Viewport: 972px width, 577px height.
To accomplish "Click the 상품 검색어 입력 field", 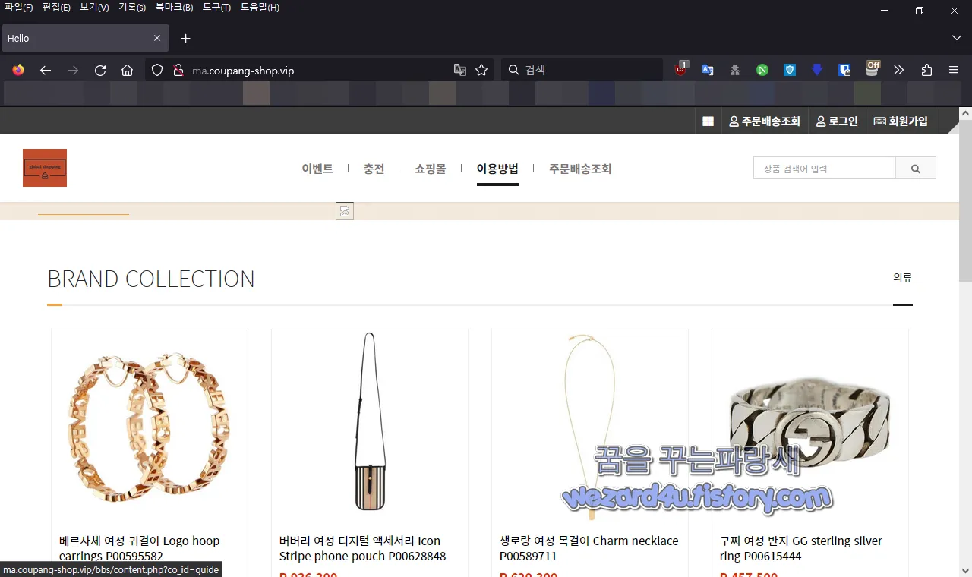I will [825, 169].
